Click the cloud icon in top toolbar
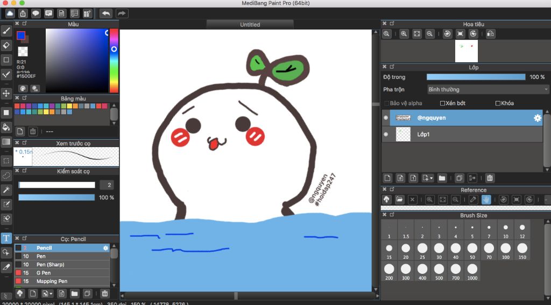This screenshot has width=551, height=305. pos(10,13)
